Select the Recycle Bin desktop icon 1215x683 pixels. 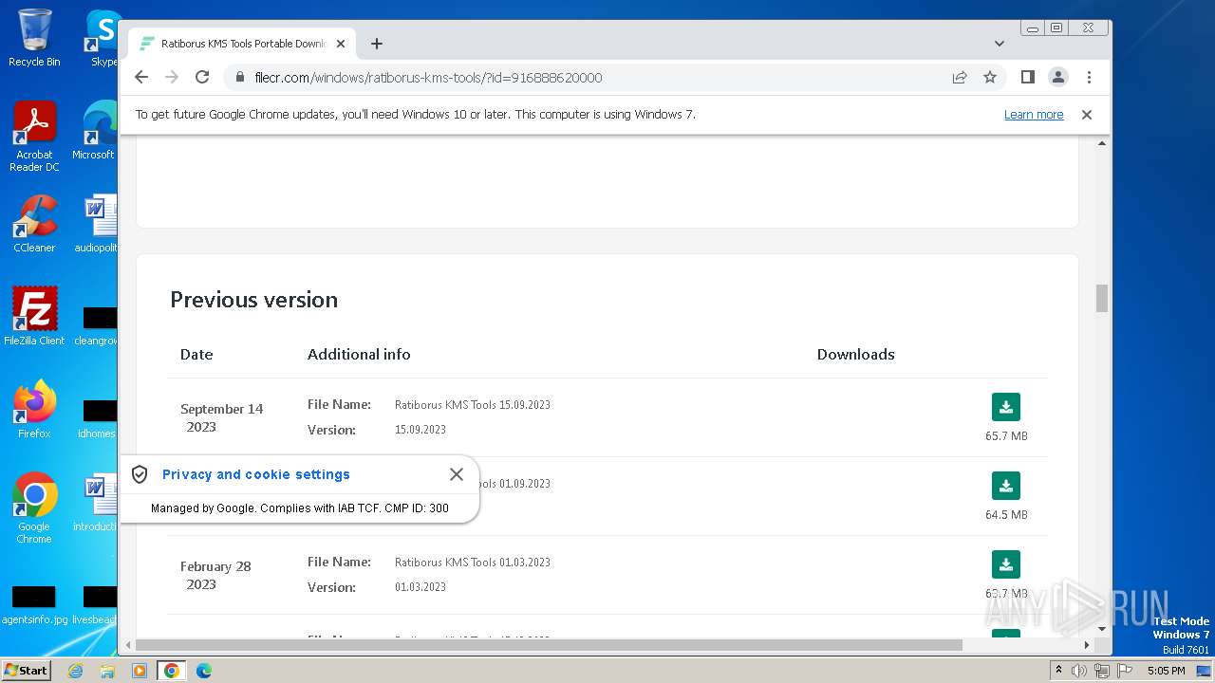click(x=34, y=38)
